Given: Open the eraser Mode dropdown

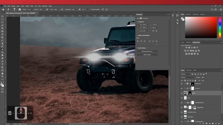Looking at the screenshot, I should (x=30, y=9).
